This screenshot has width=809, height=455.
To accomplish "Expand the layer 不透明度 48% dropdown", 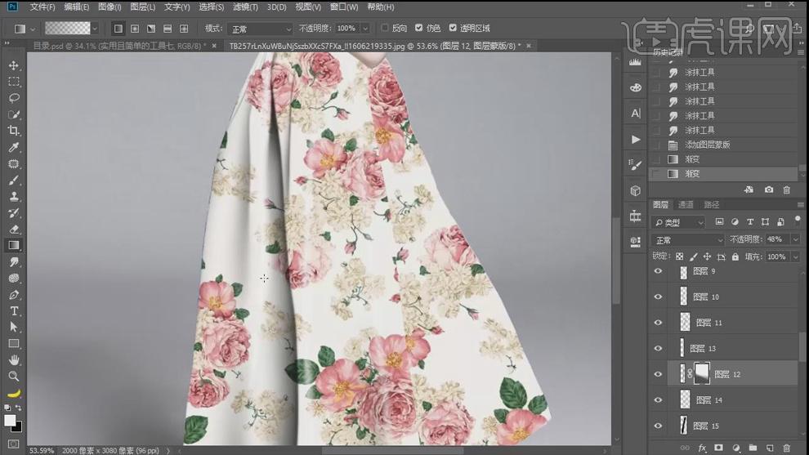I will coord(795,239).
